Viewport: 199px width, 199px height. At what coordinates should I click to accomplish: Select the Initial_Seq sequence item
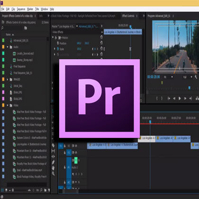[x=18, y=86]
